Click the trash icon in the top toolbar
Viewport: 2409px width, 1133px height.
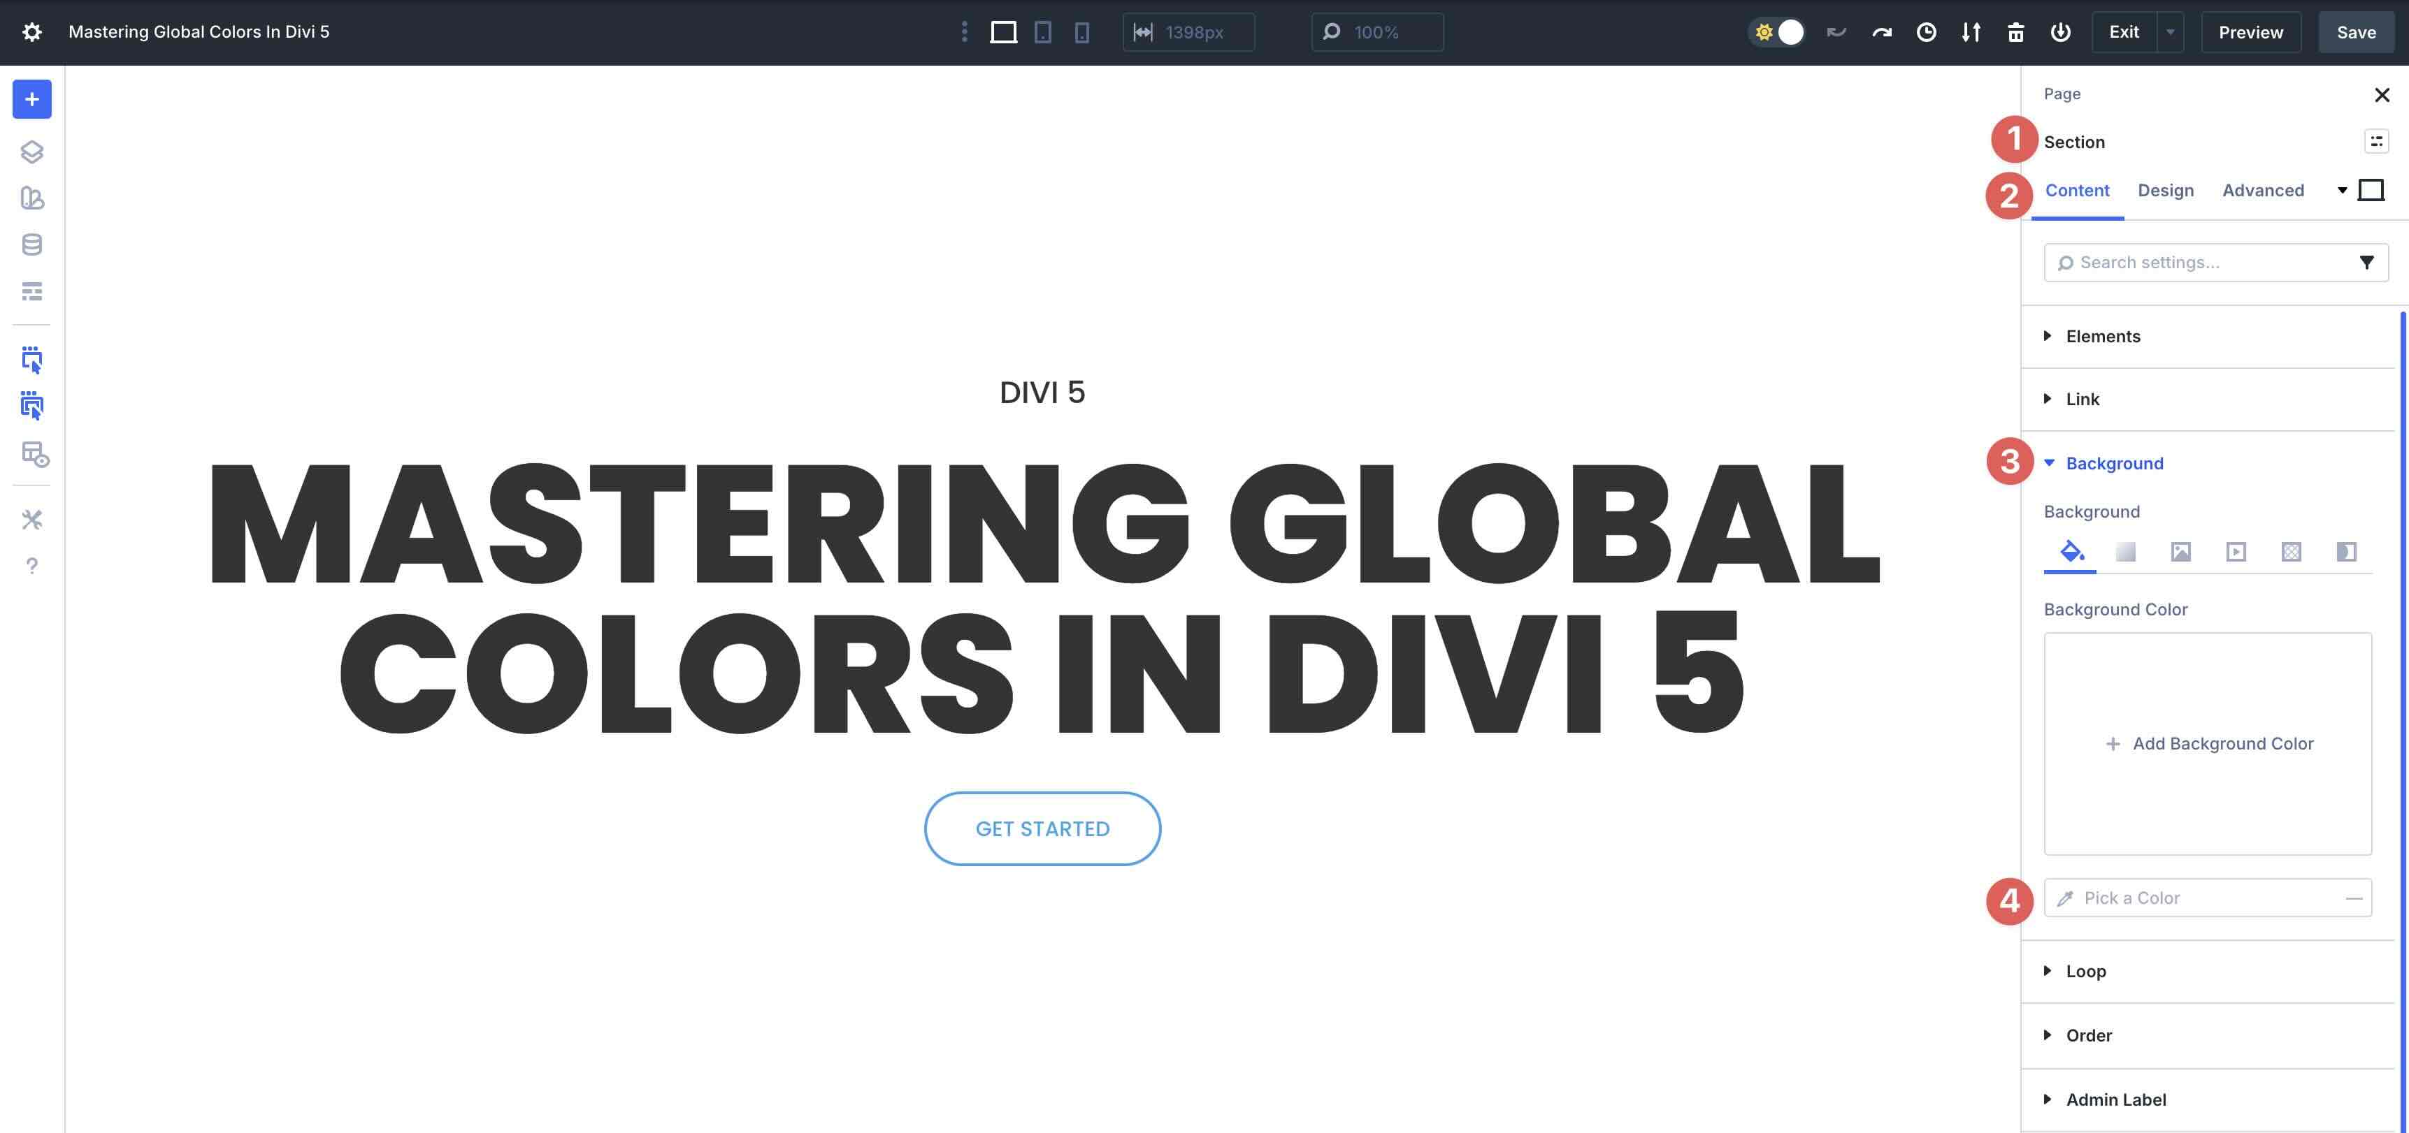2016,32
